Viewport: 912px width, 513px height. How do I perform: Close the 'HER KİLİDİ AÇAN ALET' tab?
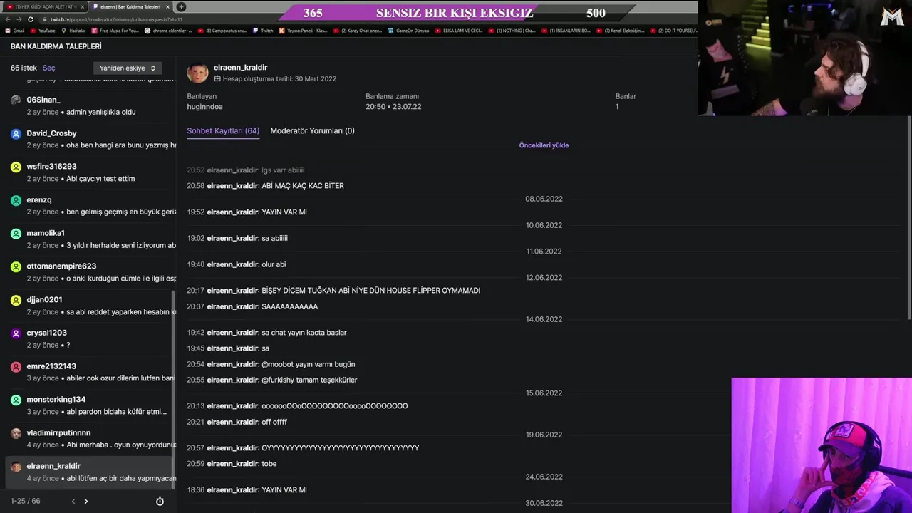83,6
